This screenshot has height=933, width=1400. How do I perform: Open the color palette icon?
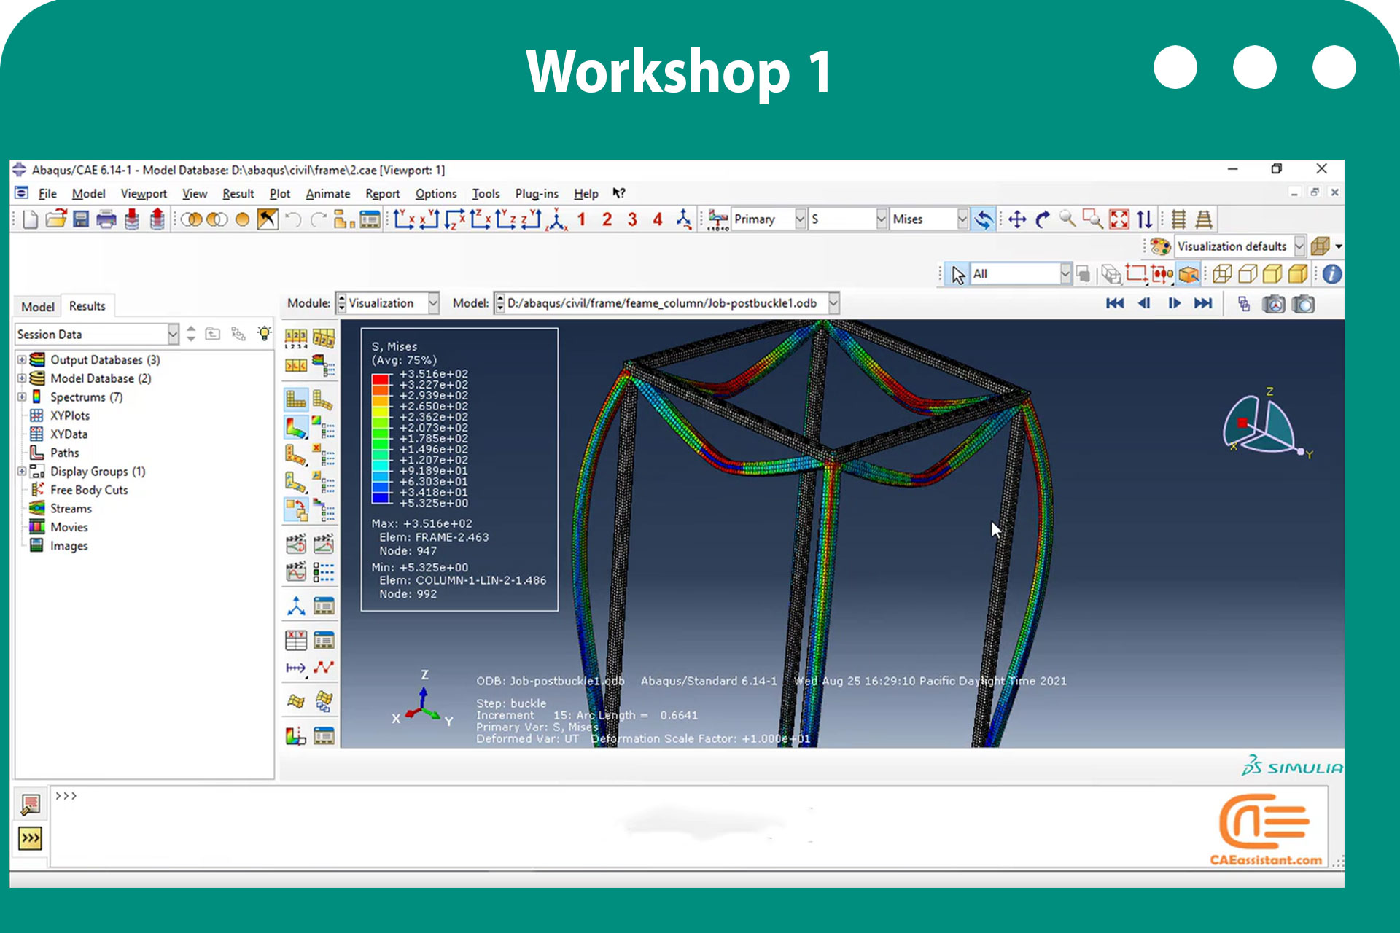(x=1161, y=246)
